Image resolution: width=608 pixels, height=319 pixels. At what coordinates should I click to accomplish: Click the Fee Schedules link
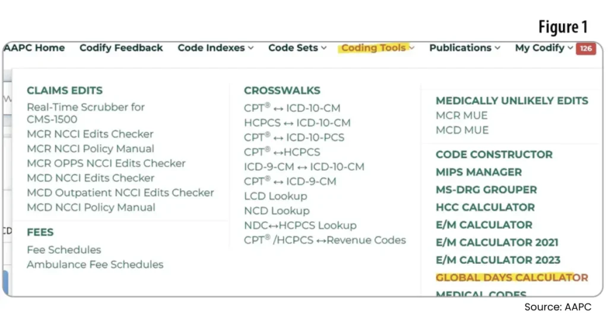tap(64, 250)
